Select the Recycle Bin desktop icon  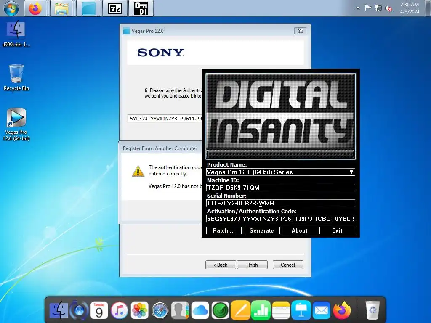tap(16, 77)
